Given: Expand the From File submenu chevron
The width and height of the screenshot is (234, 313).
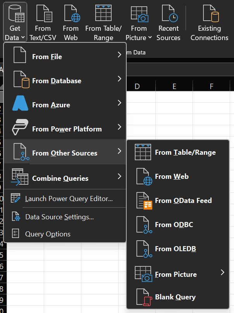Looking at the screenshot, I should click(119, 54).
